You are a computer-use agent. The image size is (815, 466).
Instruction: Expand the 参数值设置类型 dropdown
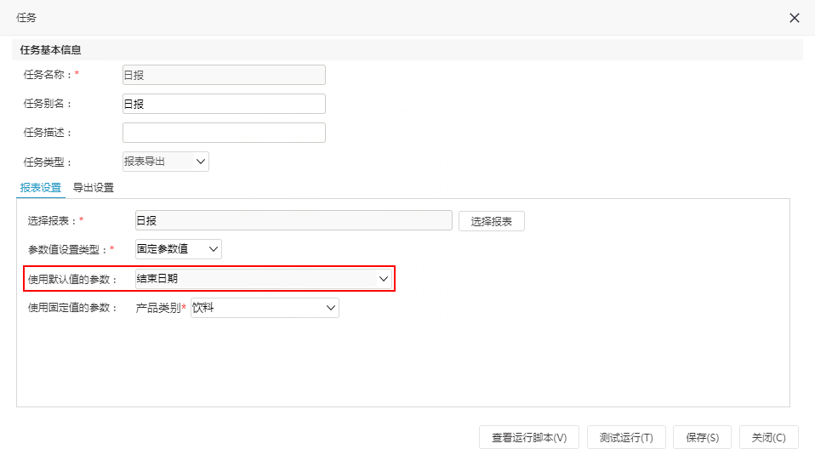click(x=179, y=249)
